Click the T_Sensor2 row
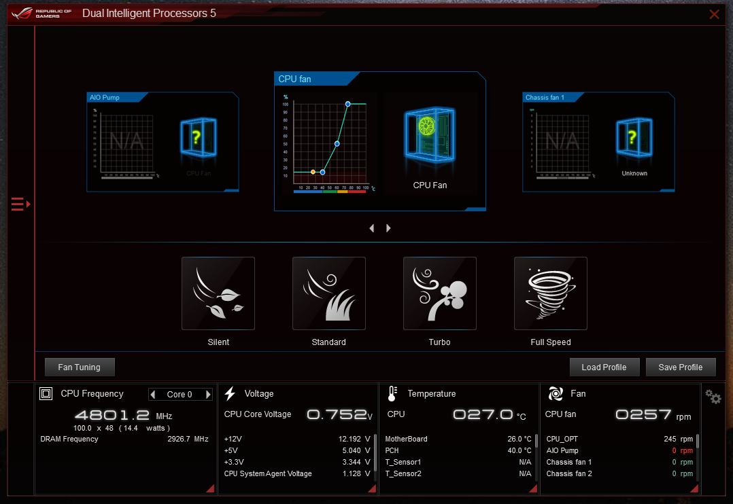 pos(458,473)
